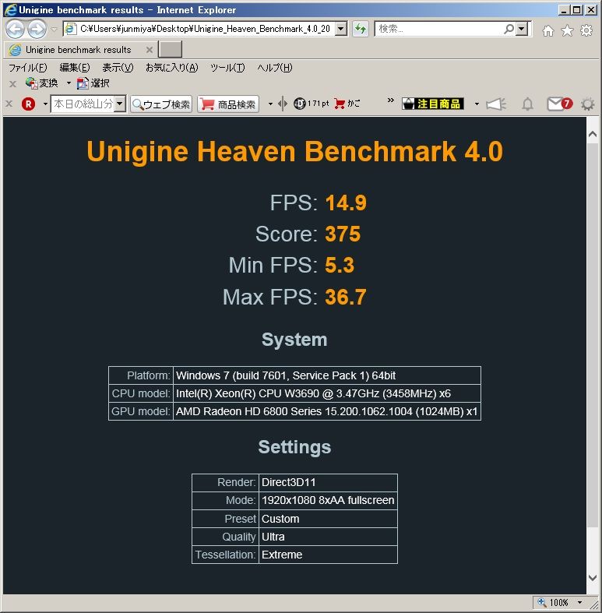Open the recent pages dropdown beside Forward

(54, 30)
